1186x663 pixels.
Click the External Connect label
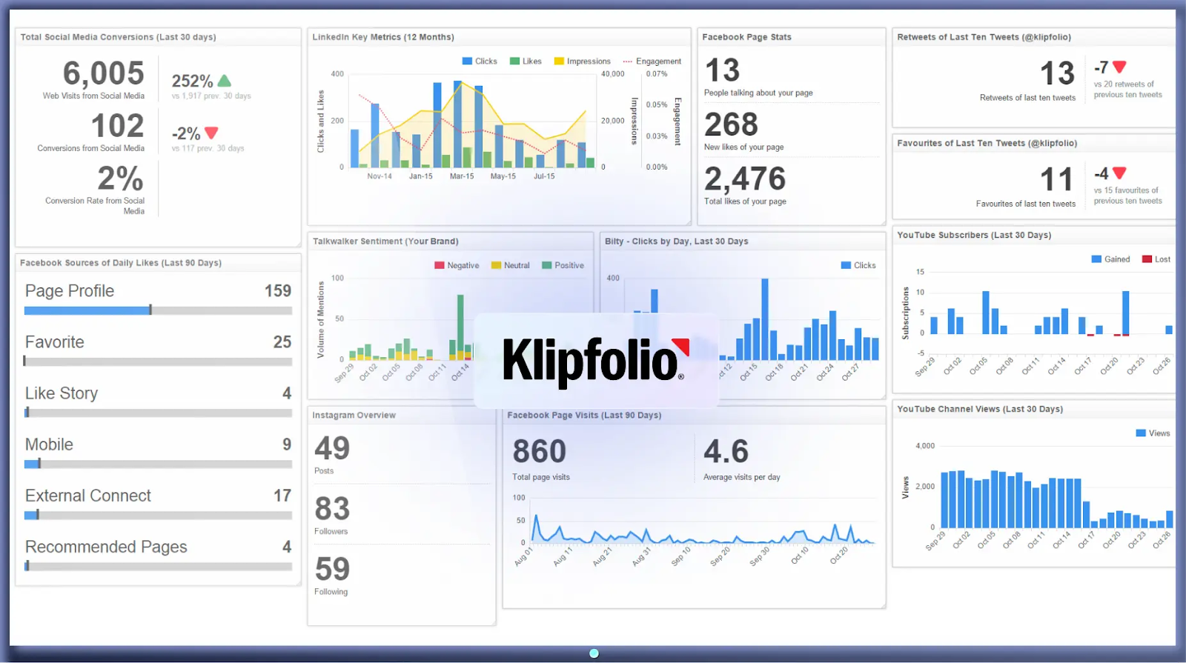(x=88, y=496)
